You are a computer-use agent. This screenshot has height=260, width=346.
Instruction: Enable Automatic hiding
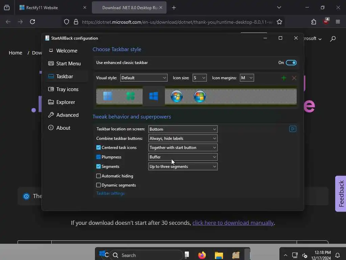98,176
